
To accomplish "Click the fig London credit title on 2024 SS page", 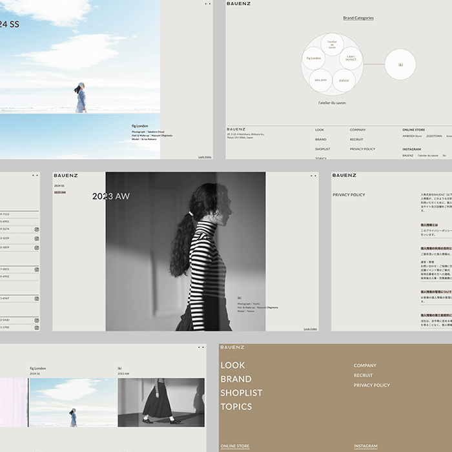I will pos(140,126).
